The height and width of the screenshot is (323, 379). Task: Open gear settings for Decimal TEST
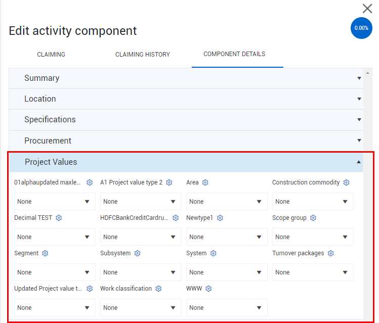(x=59, y=218)
